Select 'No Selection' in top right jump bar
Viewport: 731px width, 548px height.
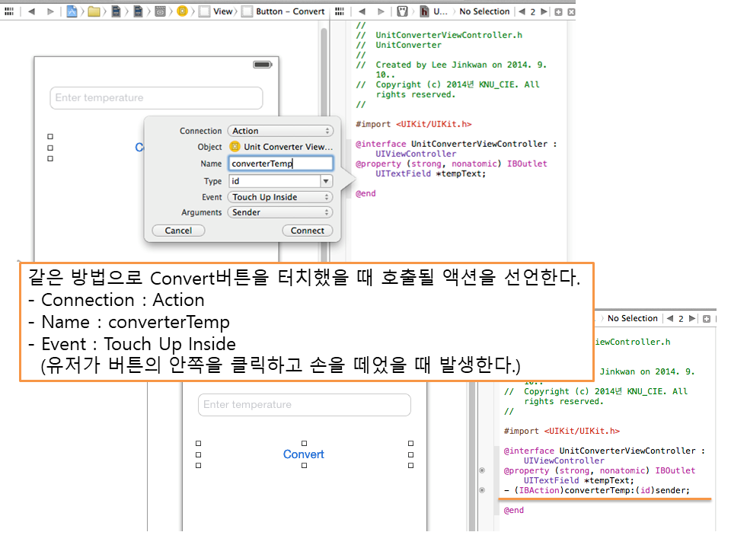pos(484,11)
